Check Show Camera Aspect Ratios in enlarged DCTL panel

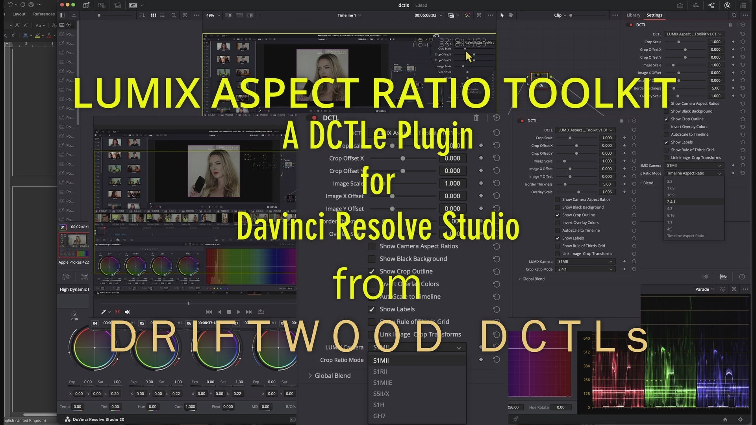[x=371, y=246]
